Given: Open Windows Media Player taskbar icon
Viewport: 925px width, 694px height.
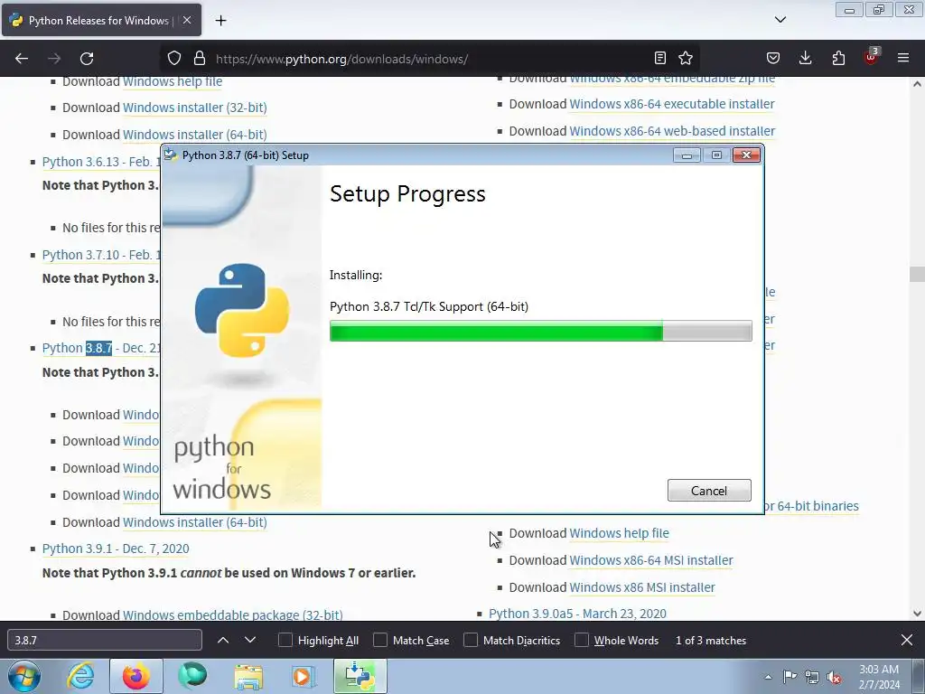Looking at the screenshot, I should pyautogui.click(x=304, y=676).
